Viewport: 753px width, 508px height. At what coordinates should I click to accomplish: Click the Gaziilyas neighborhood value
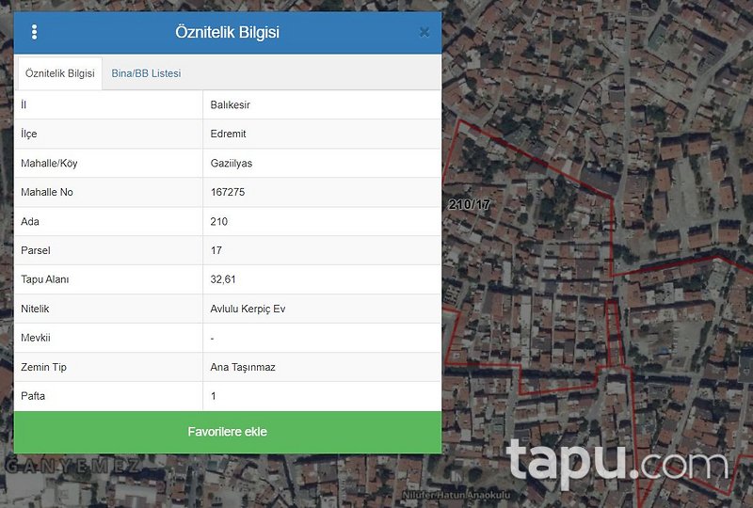(231, 164)
